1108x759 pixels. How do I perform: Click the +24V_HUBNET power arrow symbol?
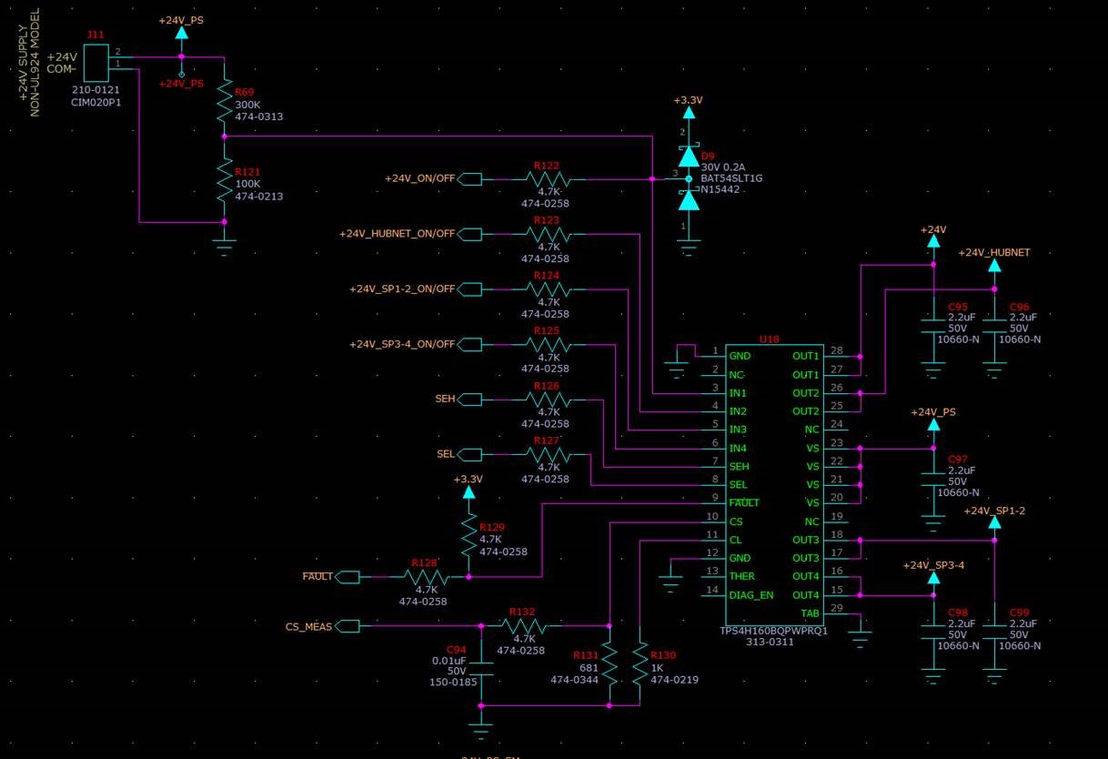pos(994,266)
